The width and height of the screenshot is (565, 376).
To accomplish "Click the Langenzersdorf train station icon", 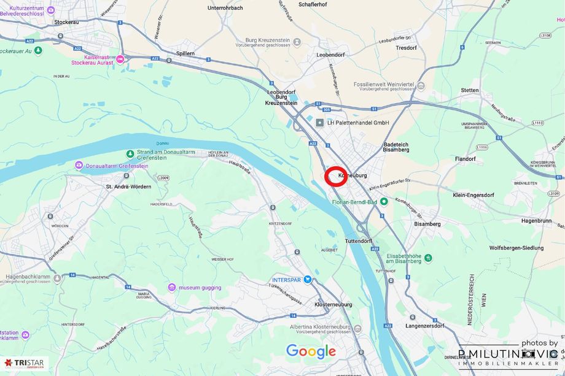I will pos(413,317).
